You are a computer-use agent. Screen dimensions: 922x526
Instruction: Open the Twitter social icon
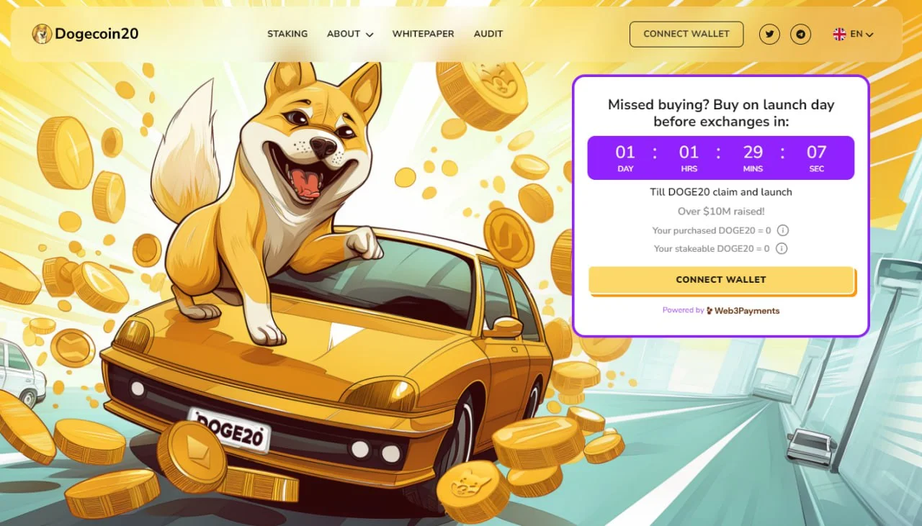[x=769, y=34]
